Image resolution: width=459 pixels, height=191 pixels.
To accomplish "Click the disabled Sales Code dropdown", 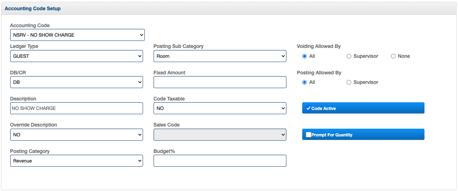I will 220,135.
